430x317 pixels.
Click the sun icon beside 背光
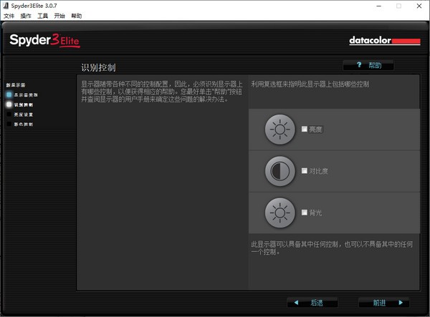[x=279, y=213]
